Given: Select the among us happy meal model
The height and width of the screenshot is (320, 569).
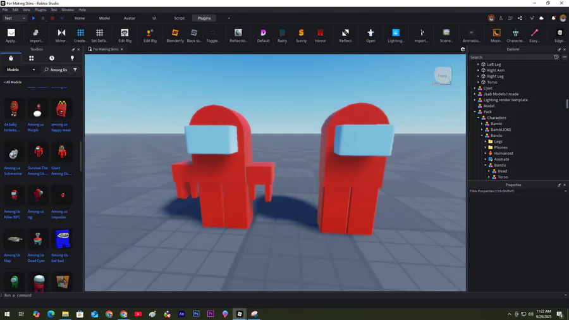Looking at the screenshot, I should pos(61,116).
